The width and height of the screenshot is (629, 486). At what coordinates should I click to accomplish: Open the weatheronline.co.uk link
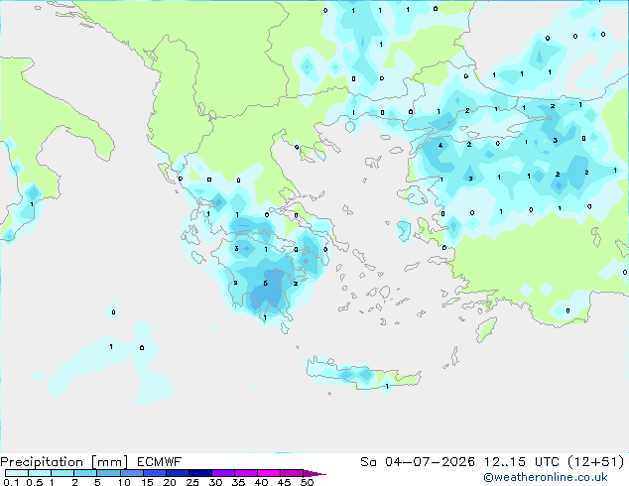pyautogui.click(x=546, y=477)
